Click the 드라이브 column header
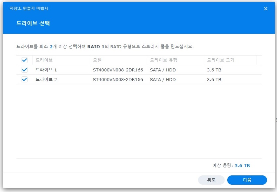 coord(43,60)
